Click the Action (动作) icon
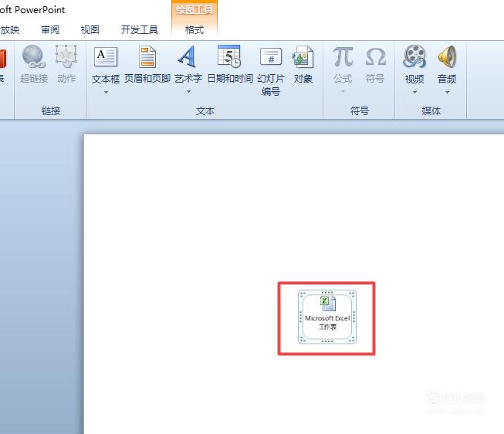 (66, 56)
